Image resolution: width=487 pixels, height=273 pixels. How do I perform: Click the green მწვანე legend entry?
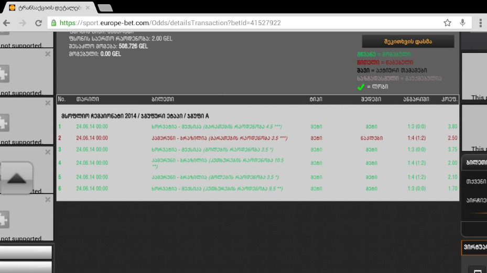tap(384, 54)
